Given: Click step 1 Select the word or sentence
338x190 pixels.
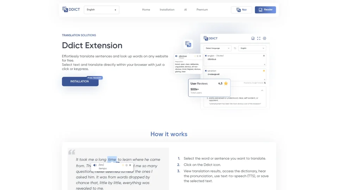Looking at the screenshot, I should pos(225,158).
